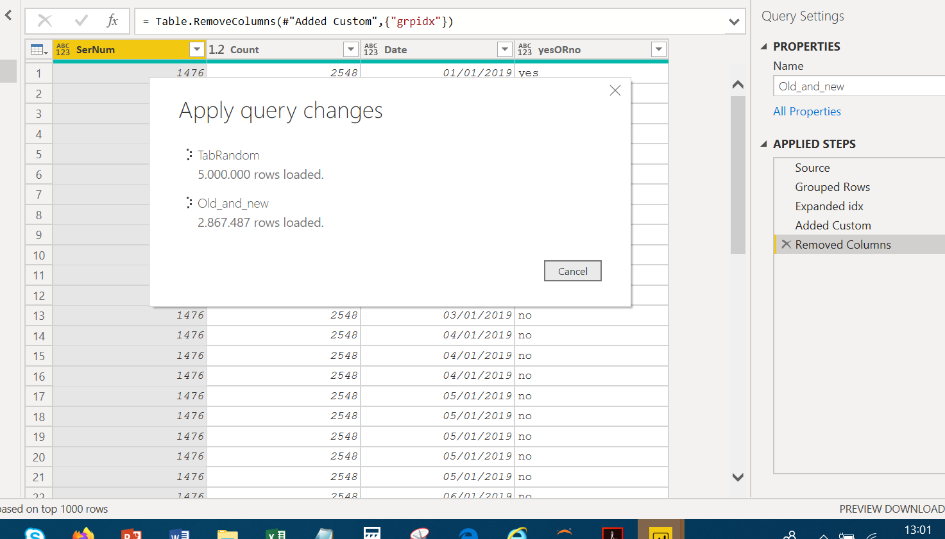Open the All Properties link
945x539 pixels.
point(806,111)
